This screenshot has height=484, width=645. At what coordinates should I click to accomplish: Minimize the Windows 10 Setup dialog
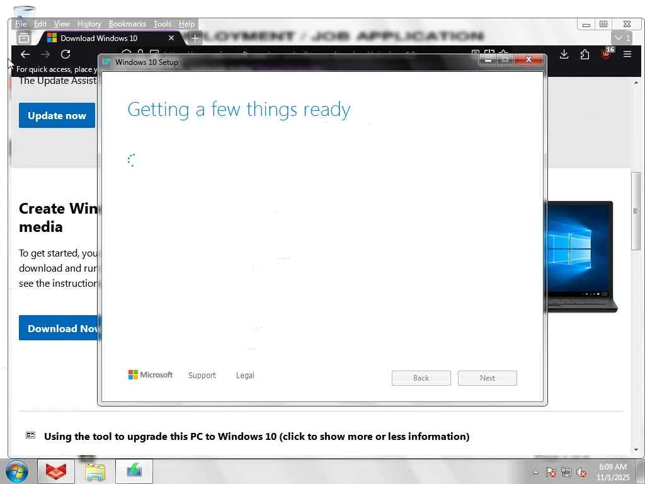pyautogui.click(x=488, y=60)
